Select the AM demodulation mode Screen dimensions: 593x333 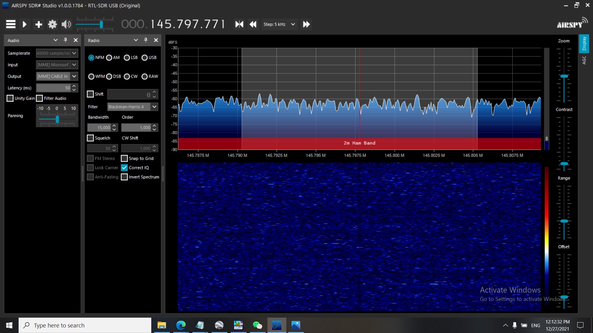(109, 58)
